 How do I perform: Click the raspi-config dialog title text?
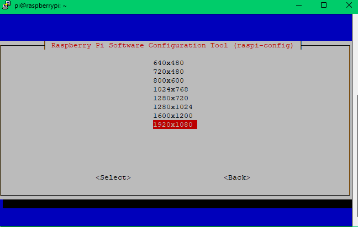pyautogui.click(x=172, y=45)
